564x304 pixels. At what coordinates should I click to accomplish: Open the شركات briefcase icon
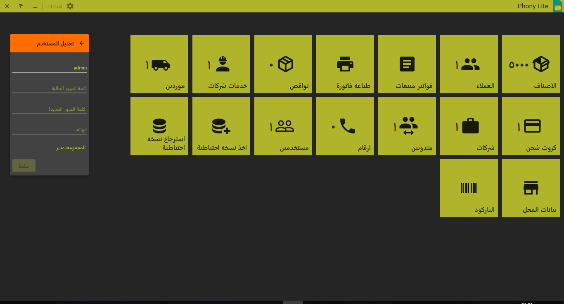click(470, 126)
